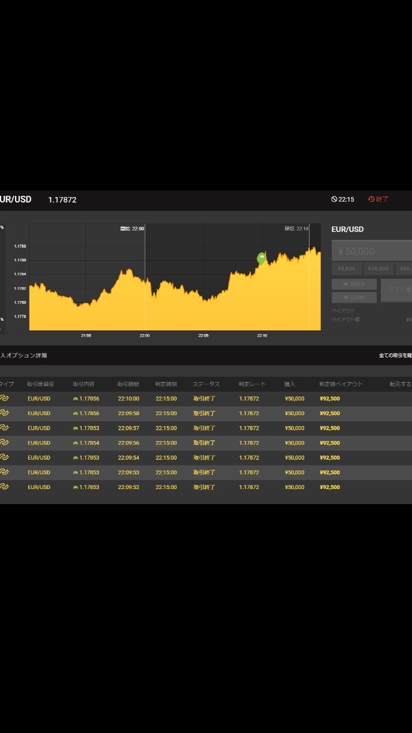Image resolution: width=412 pixels, height=733 pixels.
Task: Click the 22:10:00 trade time cell
Action: click(x=129, y=399)
